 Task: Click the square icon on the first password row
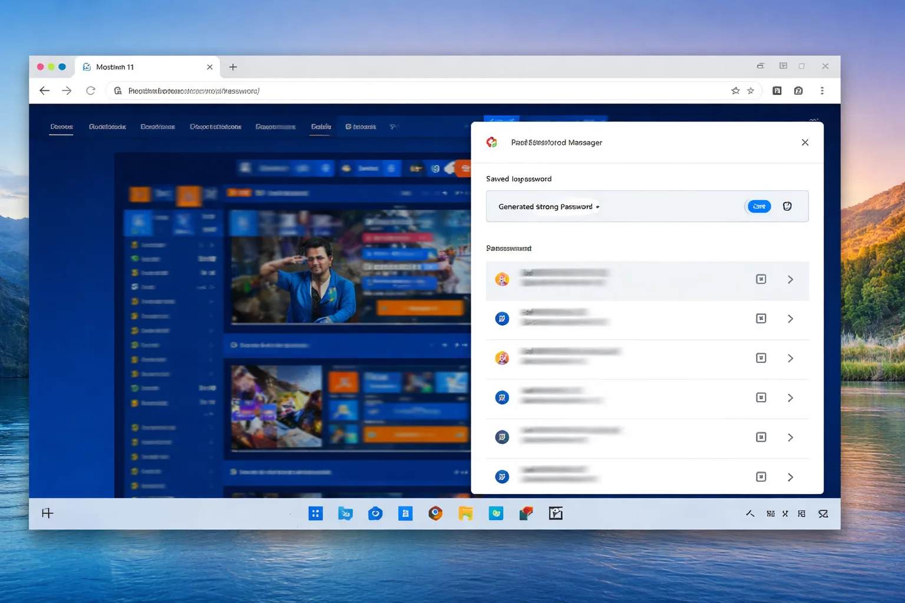(761, 279)
